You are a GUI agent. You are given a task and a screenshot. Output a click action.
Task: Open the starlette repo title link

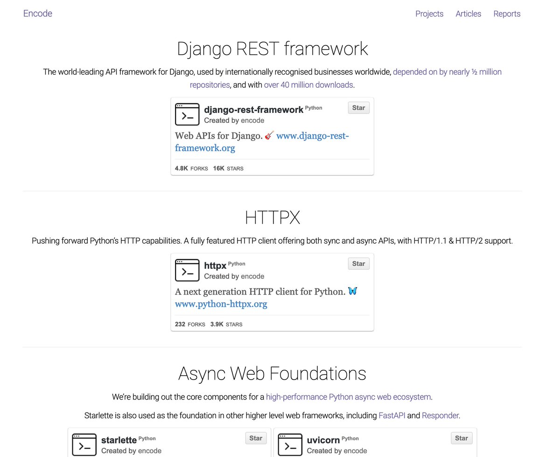coord(119,440)
